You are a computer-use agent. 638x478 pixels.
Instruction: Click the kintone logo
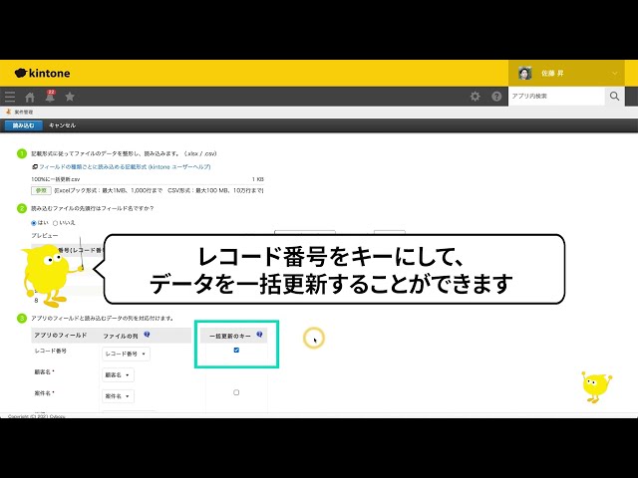point(42,73)
